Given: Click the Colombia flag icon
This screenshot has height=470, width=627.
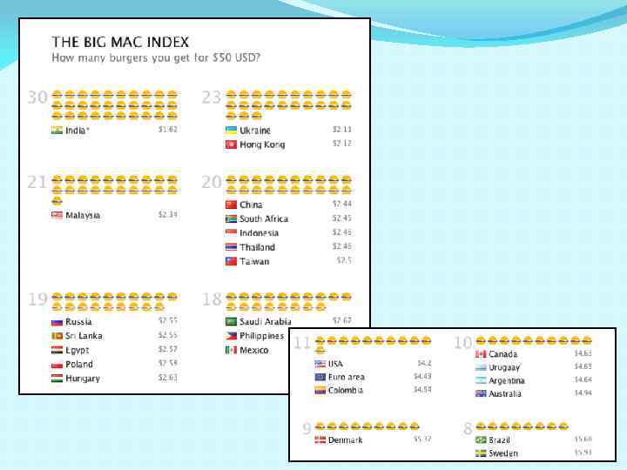Looking at the screenshot, I should [320, 390].
